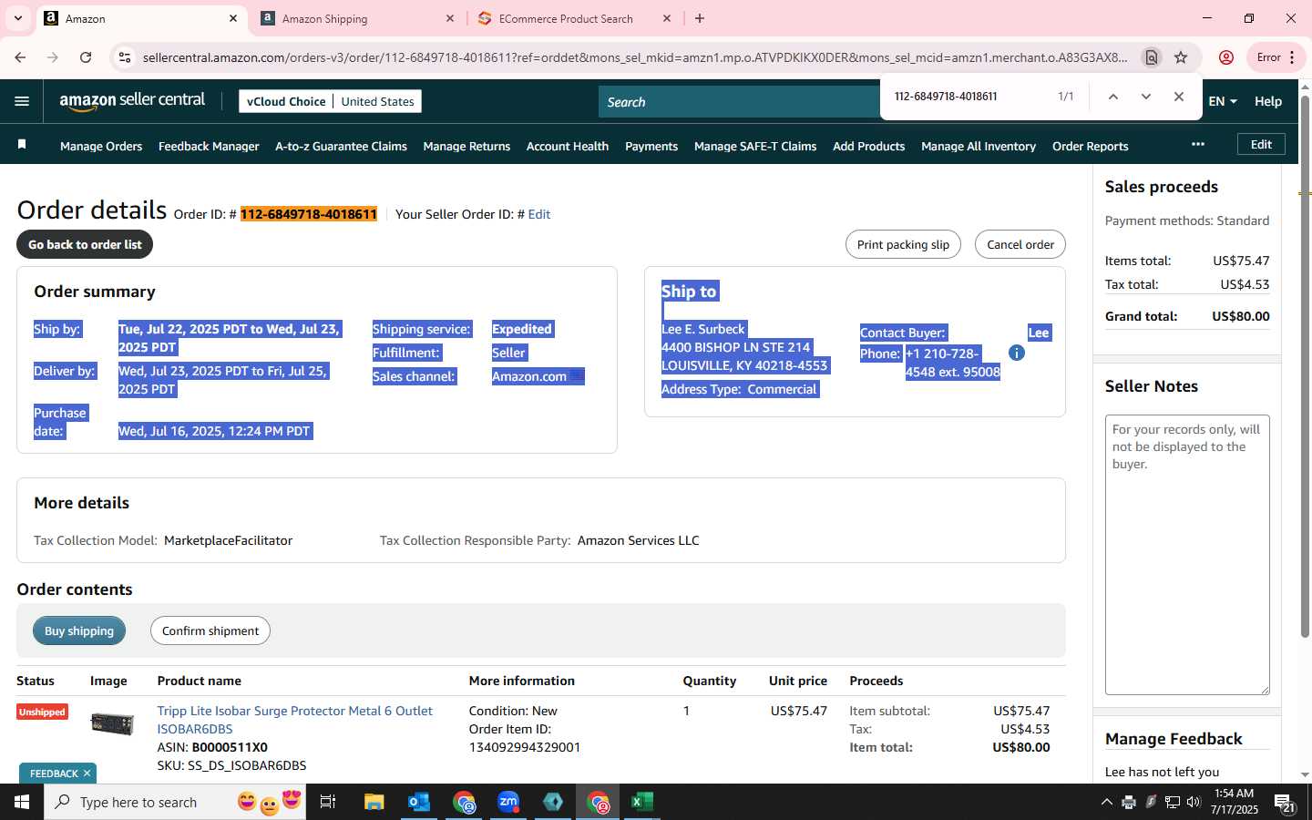Show hidden system tray icons
The width and height of the screenshot is (1312, 820).
[1106, 802]
